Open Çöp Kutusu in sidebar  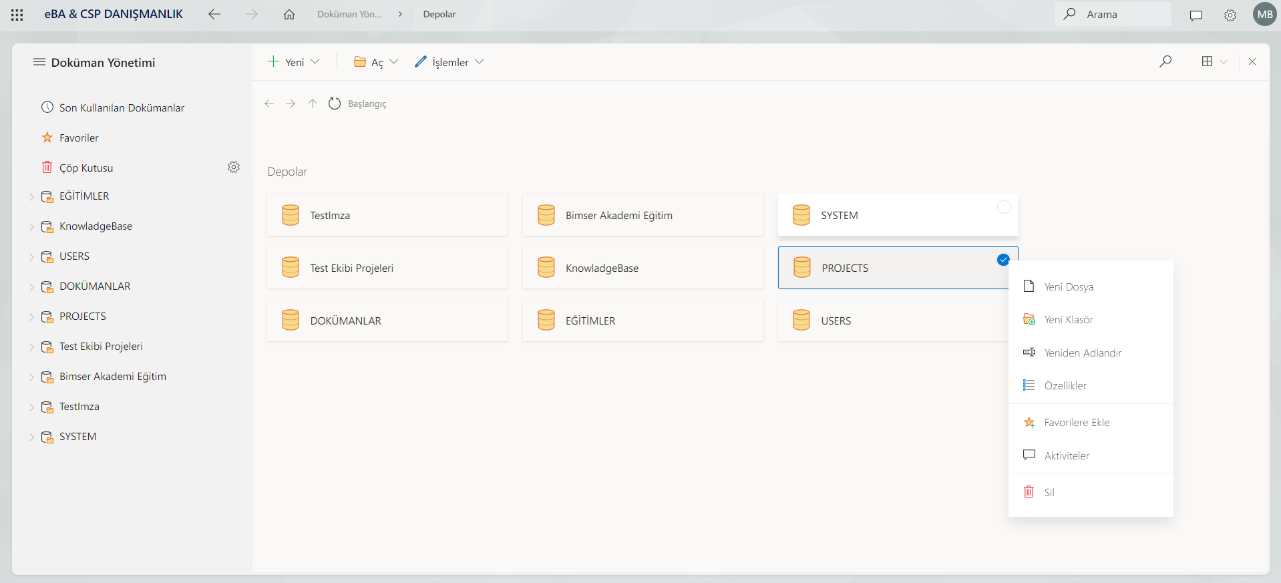(86, 168)
